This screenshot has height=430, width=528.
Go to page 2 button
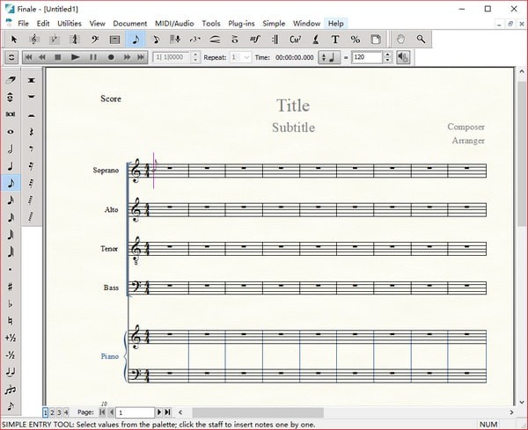(53, 412)
